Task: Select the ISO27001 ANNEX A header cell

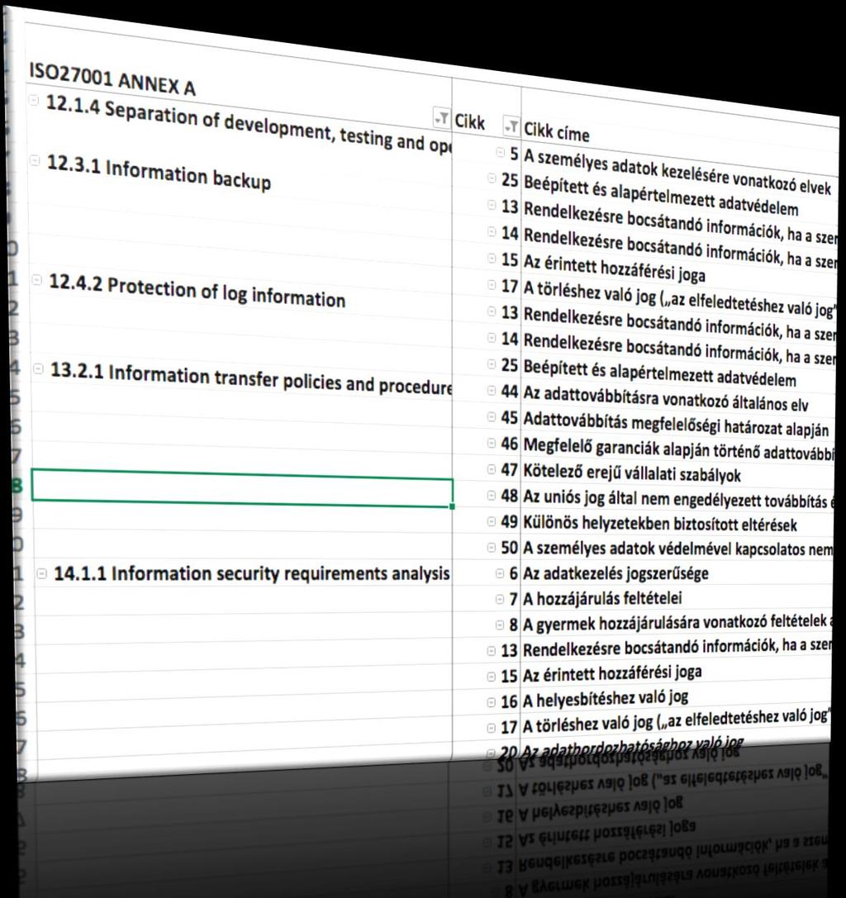Action: [112, 78]
